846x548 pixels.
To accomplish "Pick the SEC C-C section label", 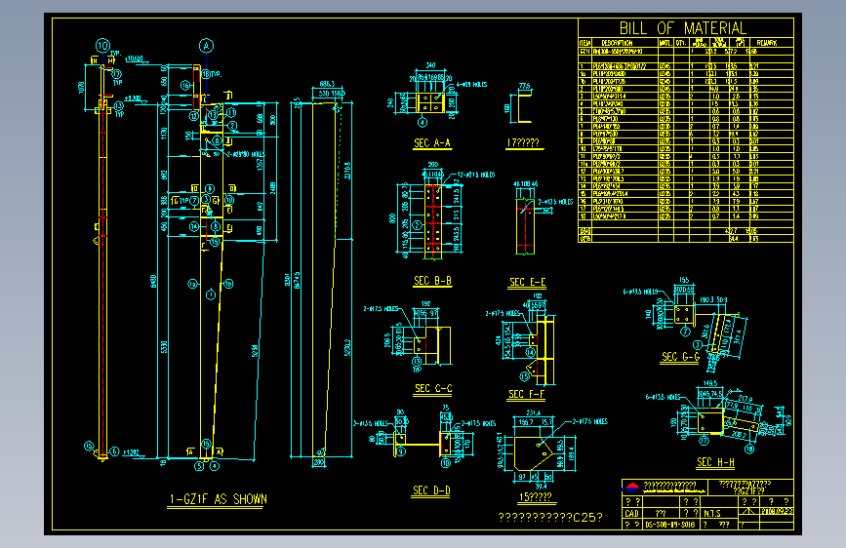I will click(x=433, y=388).
